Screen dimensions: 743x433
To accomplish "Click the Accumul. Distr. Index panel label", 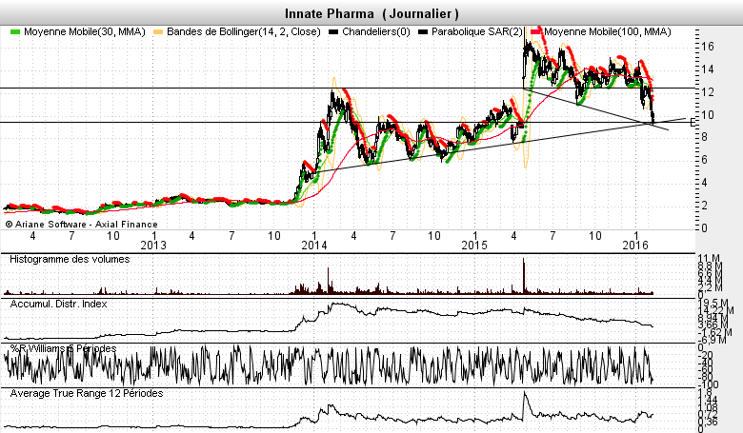I will point(59,304).
